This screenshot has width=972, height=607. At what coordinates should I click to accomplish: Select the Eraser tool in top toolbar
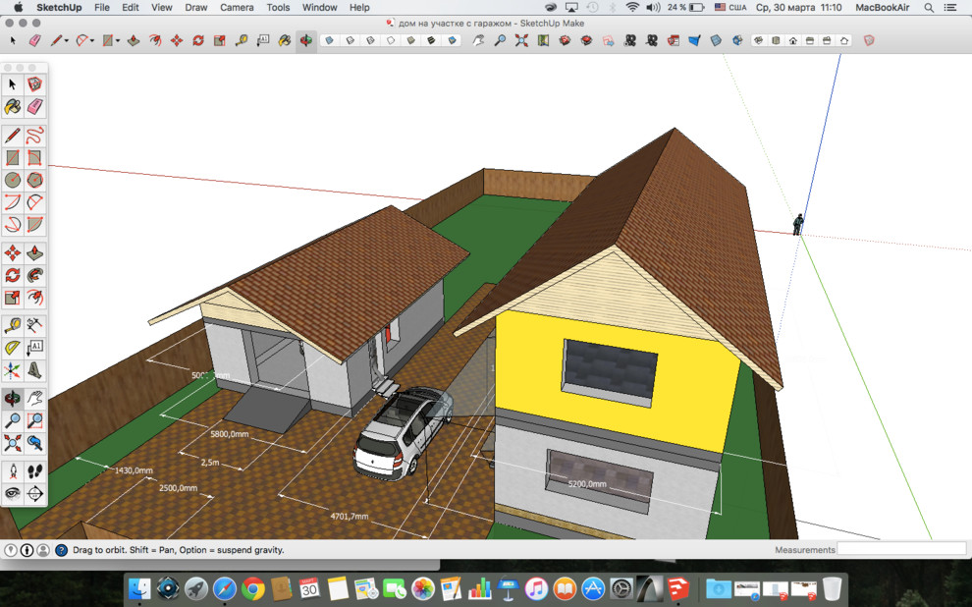tap(35, 41)
